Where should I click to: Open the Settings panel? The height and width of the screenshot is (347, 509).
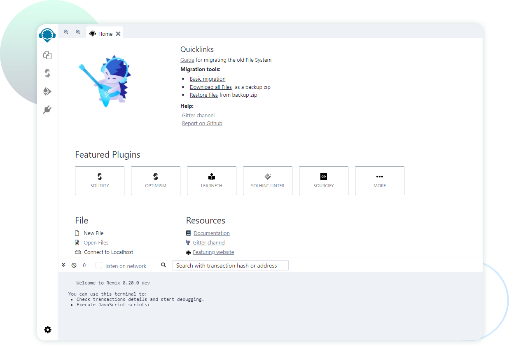pos(47,330)
